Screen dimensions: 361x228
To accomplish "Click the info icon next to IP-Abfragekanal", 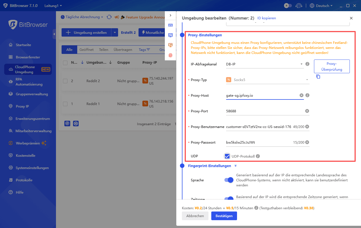I will 307,64.
